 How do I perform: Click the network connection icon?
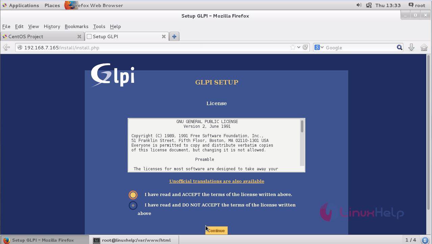pyautogui.click(x=368, y=5)
